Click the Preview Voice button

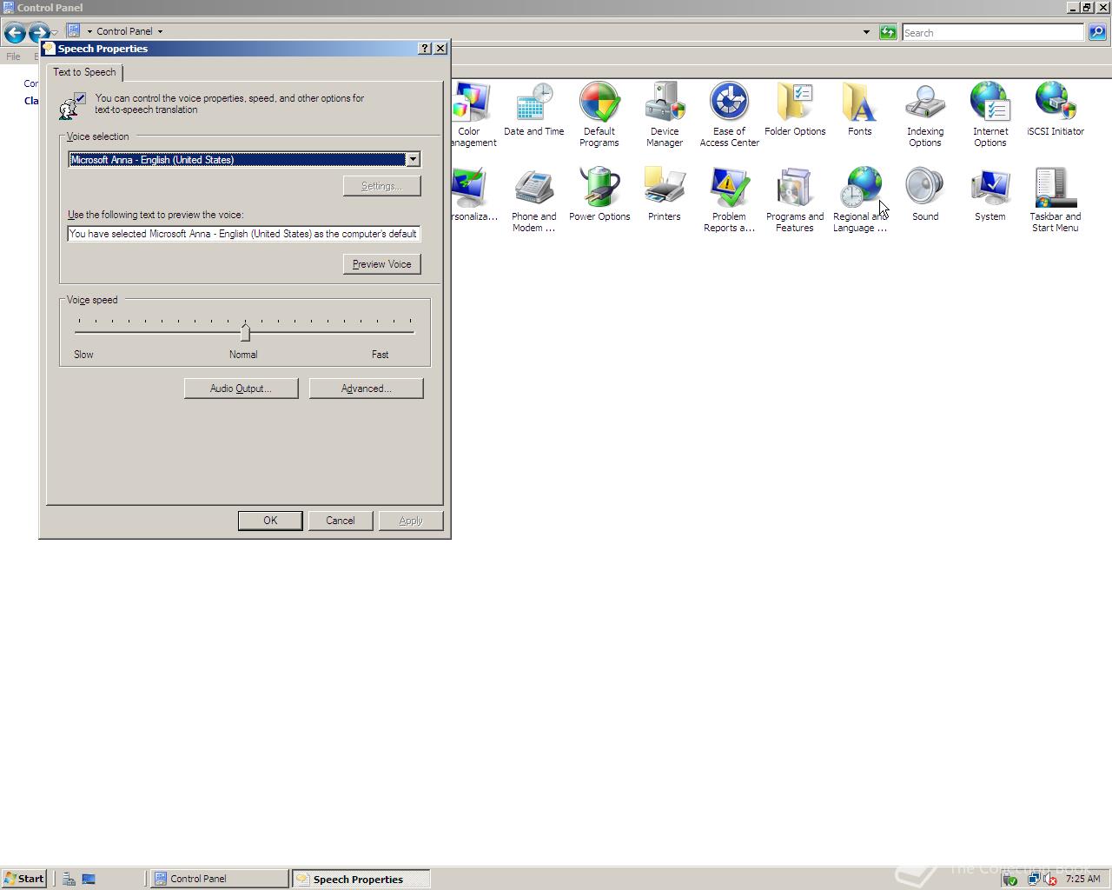381,264
